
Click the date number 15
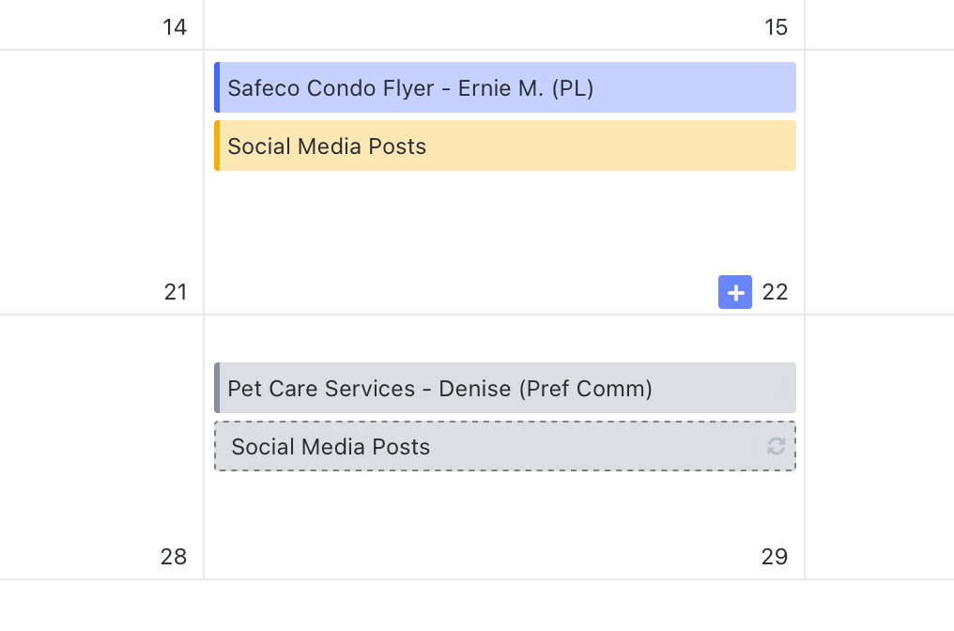tap(776, 27)
